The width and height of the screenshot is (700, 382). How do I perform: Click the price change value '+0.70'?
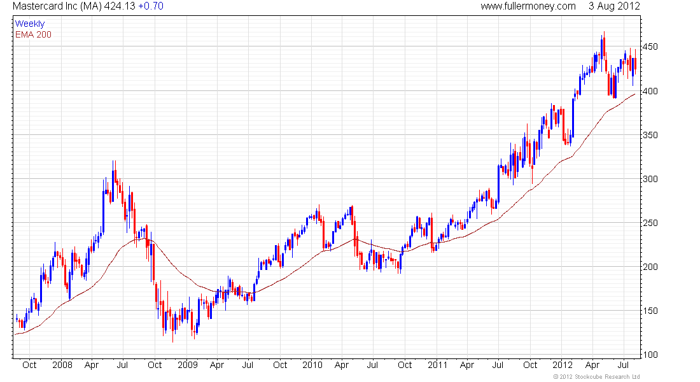(150, 6)
